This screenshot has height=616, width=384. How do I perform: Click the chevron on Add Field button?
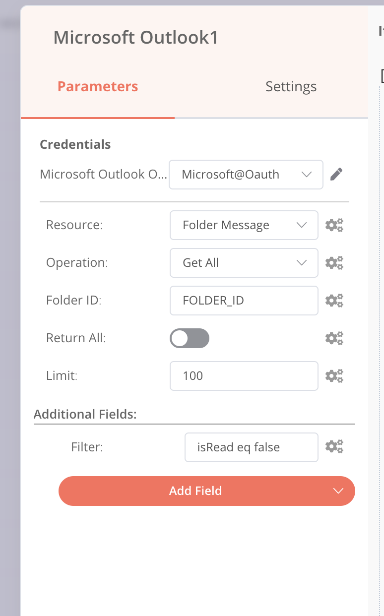[x=338, y=491]
